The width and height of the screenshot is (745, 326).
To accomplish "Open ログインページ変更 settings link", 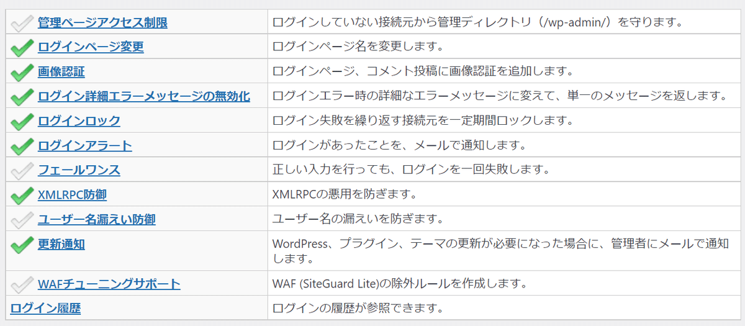I will [x=91, y=47].
